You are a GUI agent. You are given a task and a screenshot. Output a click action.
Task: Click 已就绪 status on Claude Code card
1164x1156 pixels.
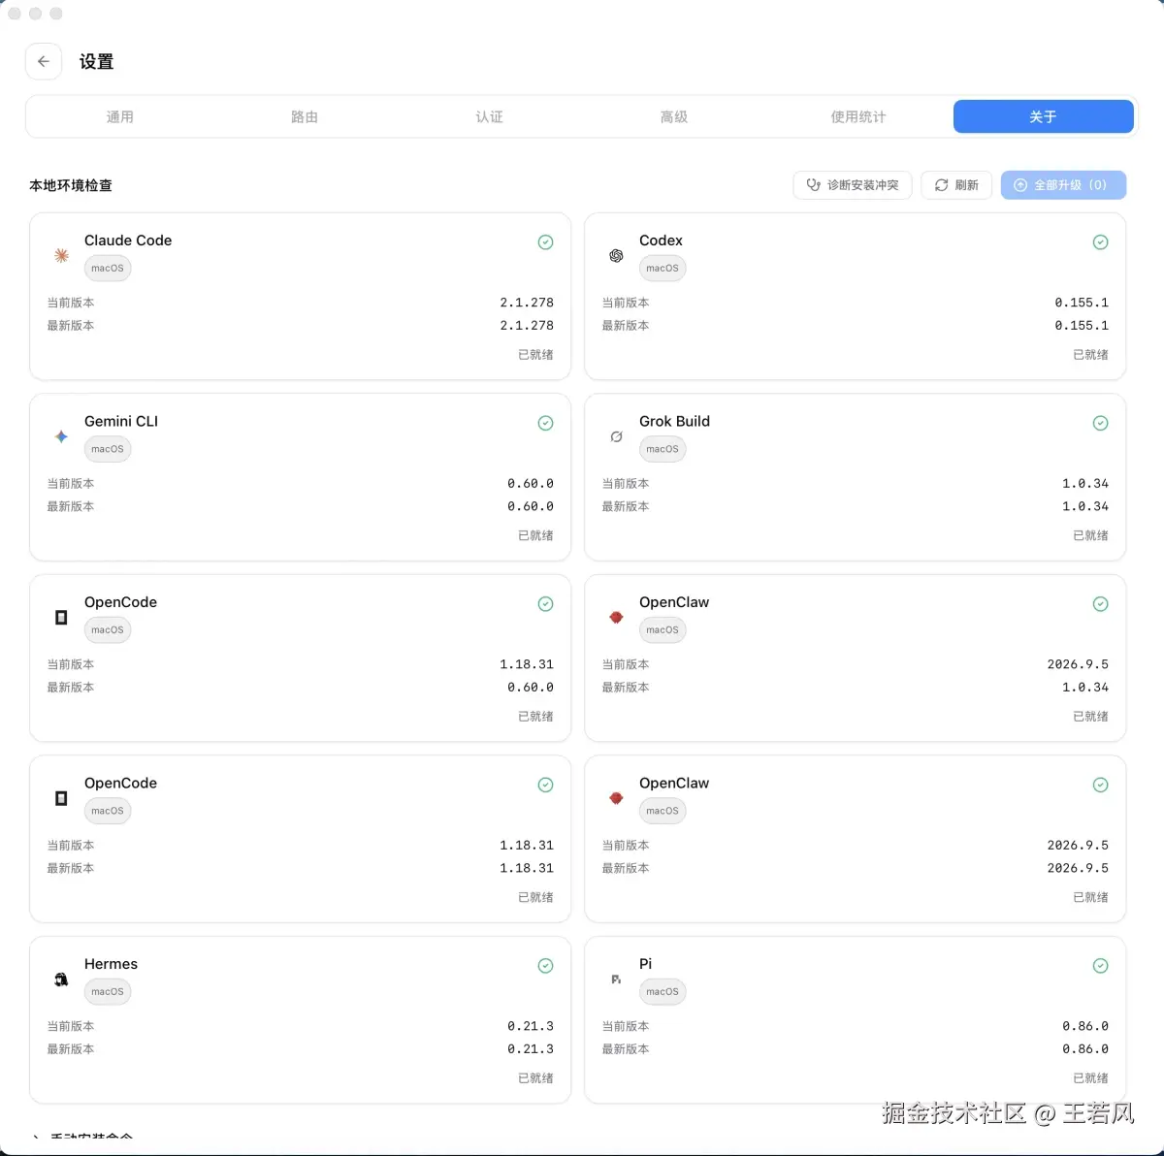(x=535, y=355)
